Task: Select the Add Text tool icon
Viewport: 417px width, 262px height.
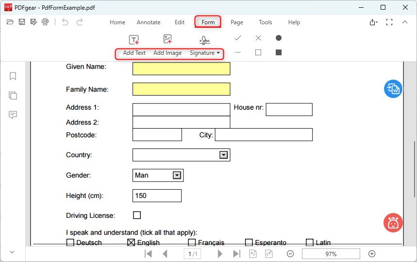Action: (x=134, y=40)
